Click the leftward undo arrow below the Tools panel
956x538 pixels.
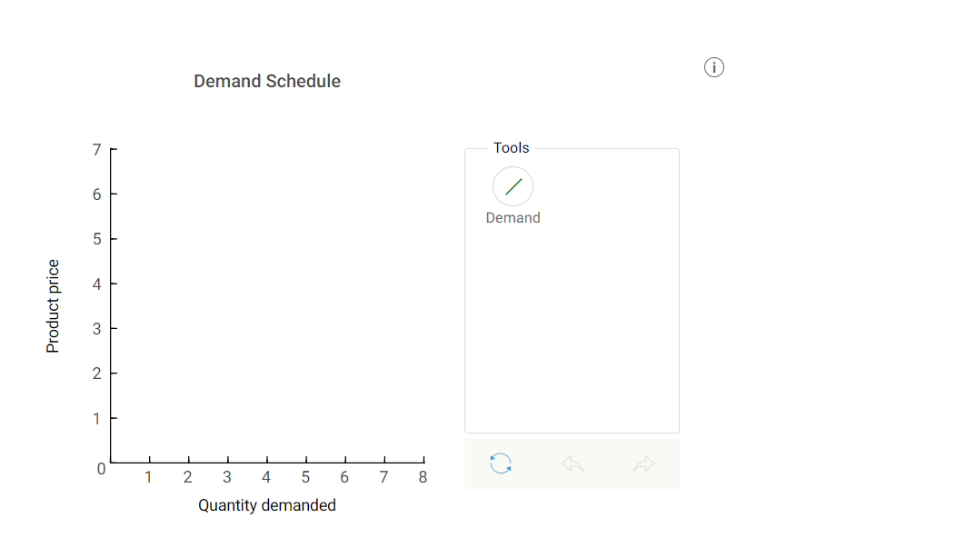pyautogui.click(x=572, y=463)
